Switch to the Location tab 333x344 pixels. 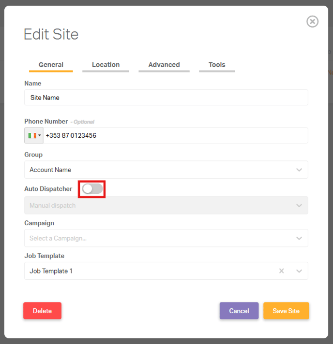tap(106, 65)
